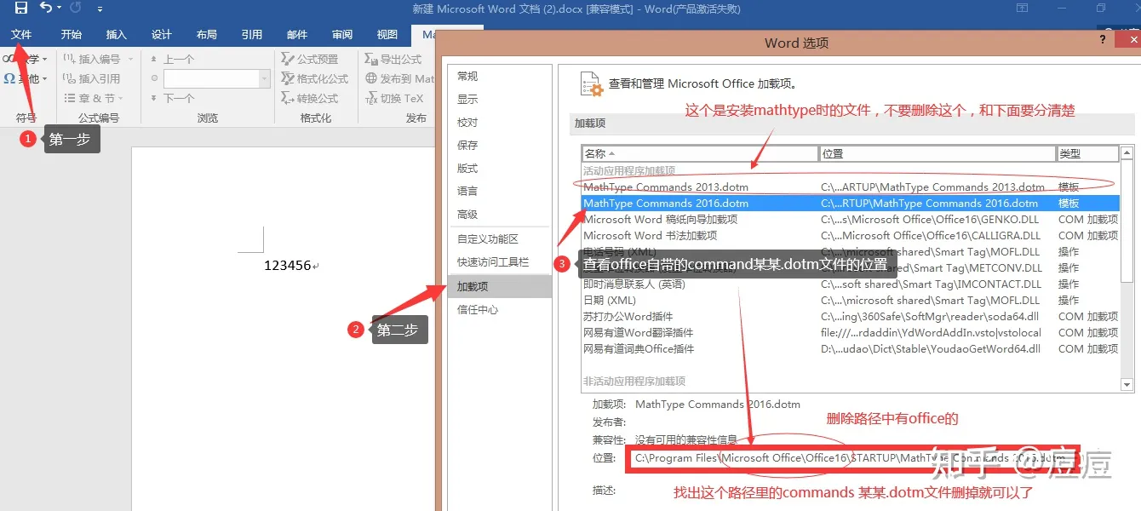Switch to the 开始 ribbon tab

pyautogui.click(x=72, y=35)
